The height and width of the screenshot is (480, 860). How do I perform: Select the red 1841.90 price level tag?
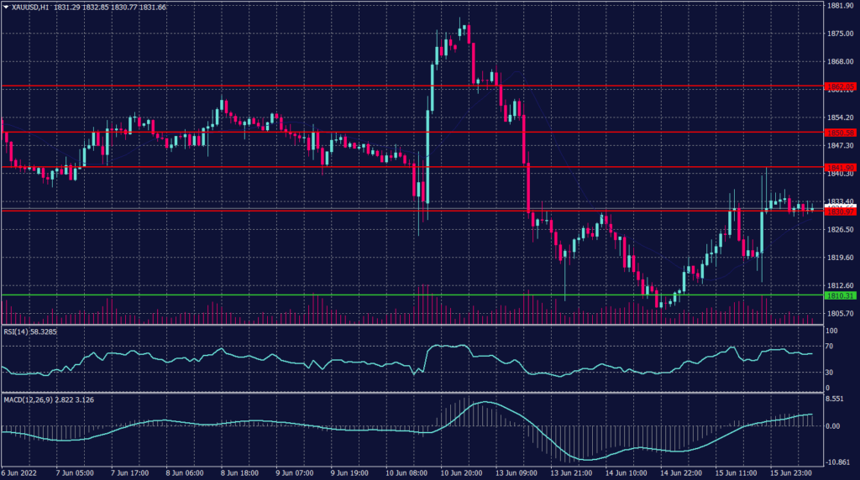click(x=840, y=168)
